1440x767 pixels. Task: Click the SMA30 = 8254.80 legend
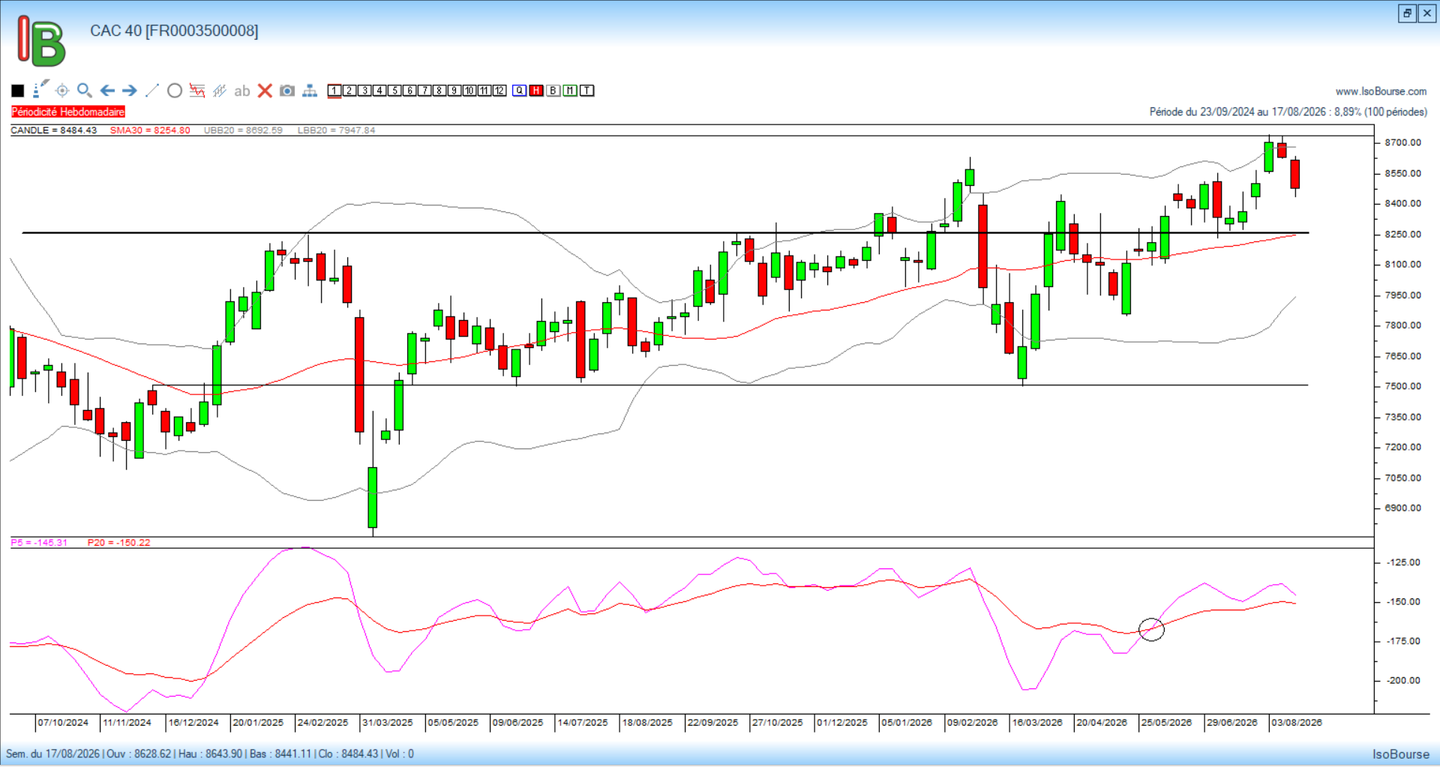[x=150, y=130]
